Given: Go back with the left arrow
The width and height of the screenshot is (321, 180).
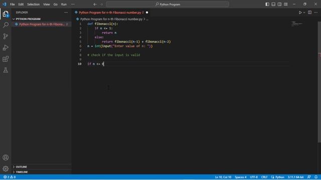Looking at the screenshot, I should click(95, 4).
